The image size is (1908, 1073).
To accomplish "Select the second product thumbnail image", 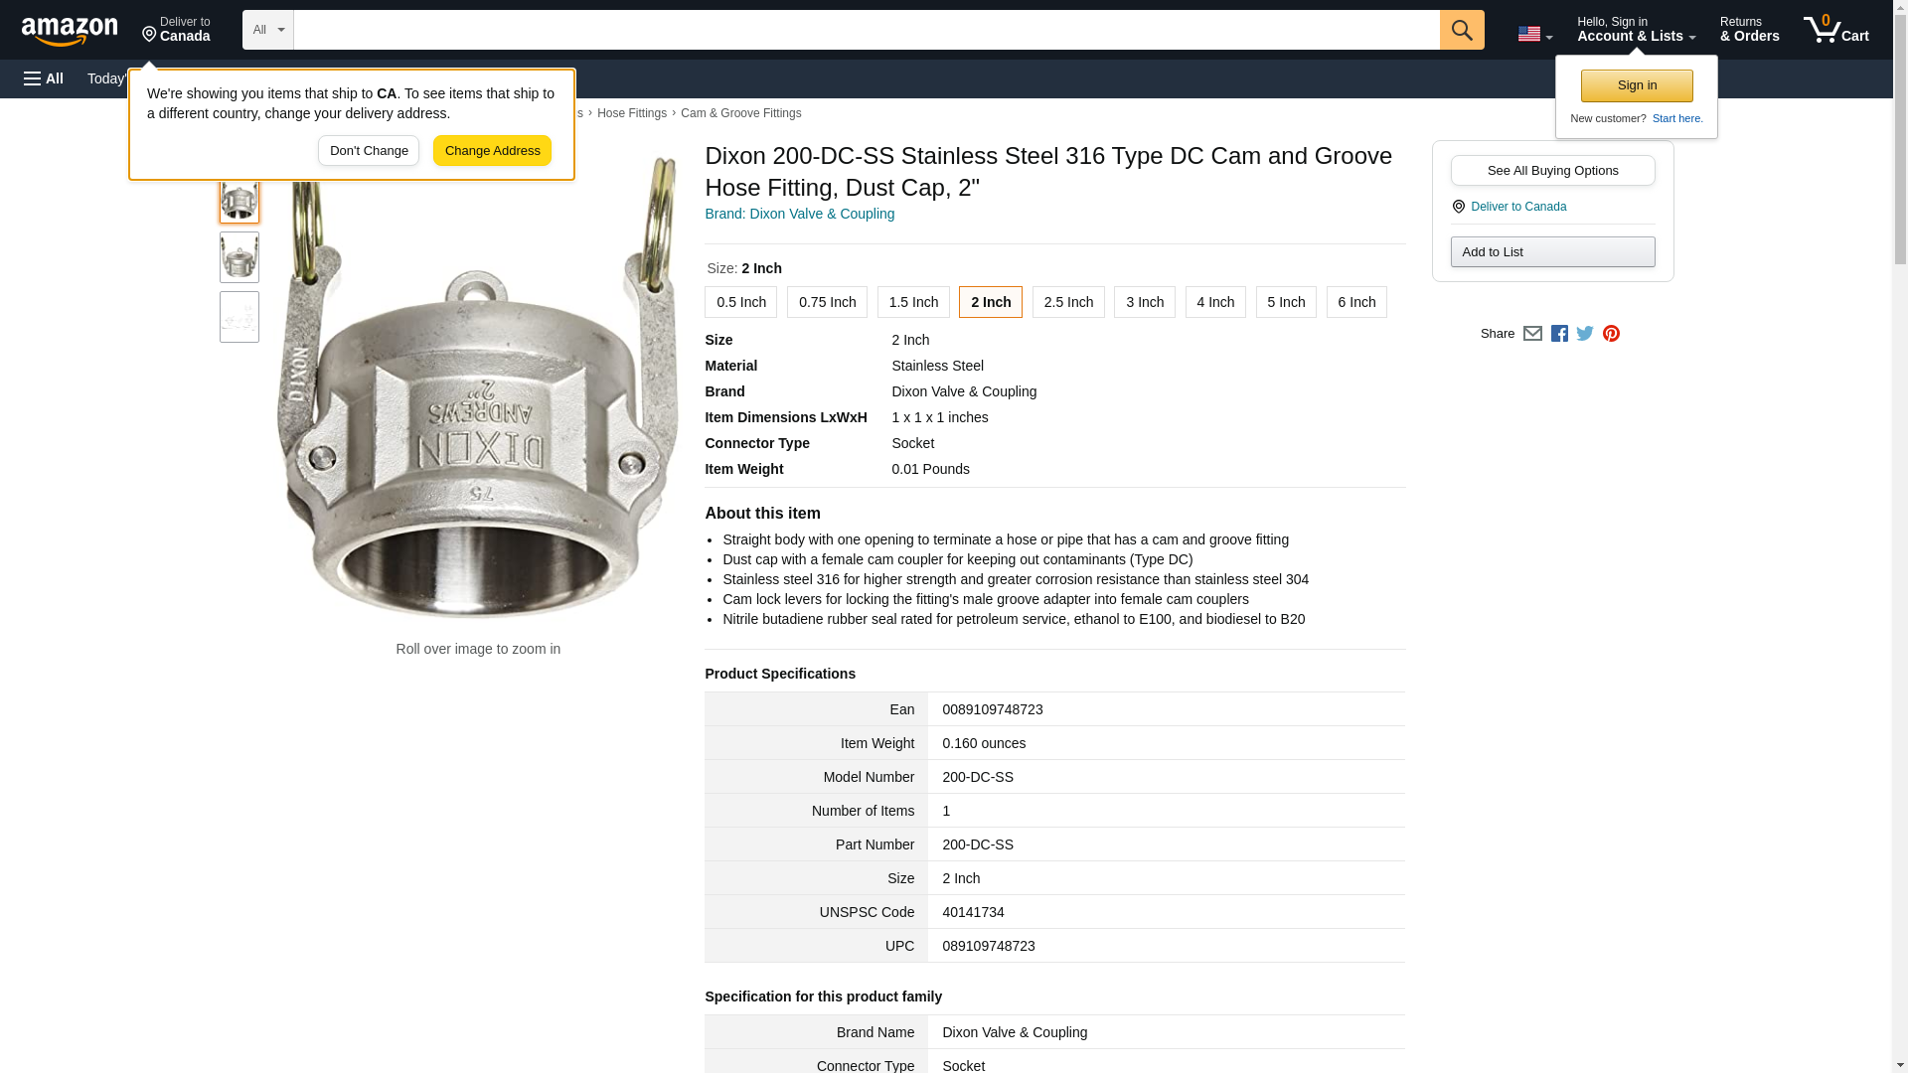I will pos(239,257).
